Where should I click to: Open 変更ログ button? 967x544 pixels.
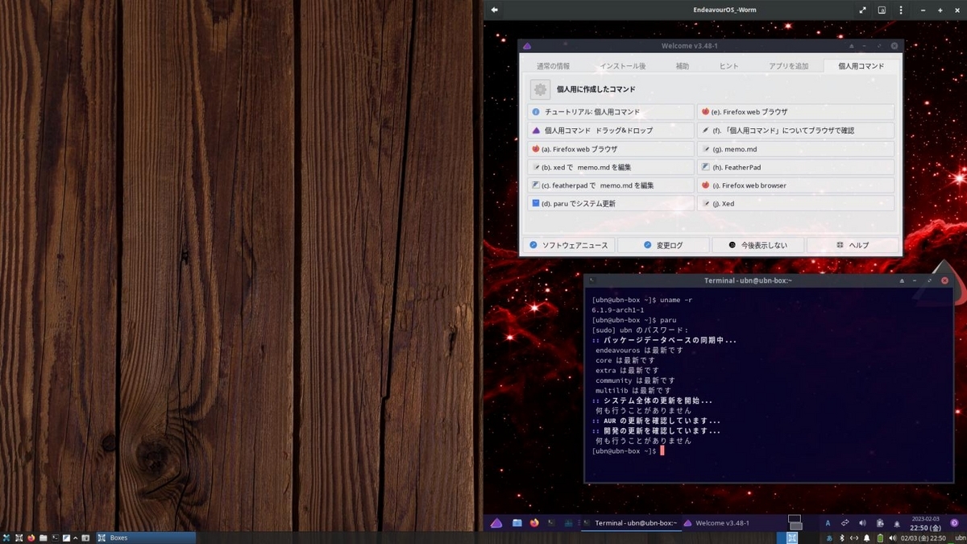pyautogui.click(x=663, y=245)
